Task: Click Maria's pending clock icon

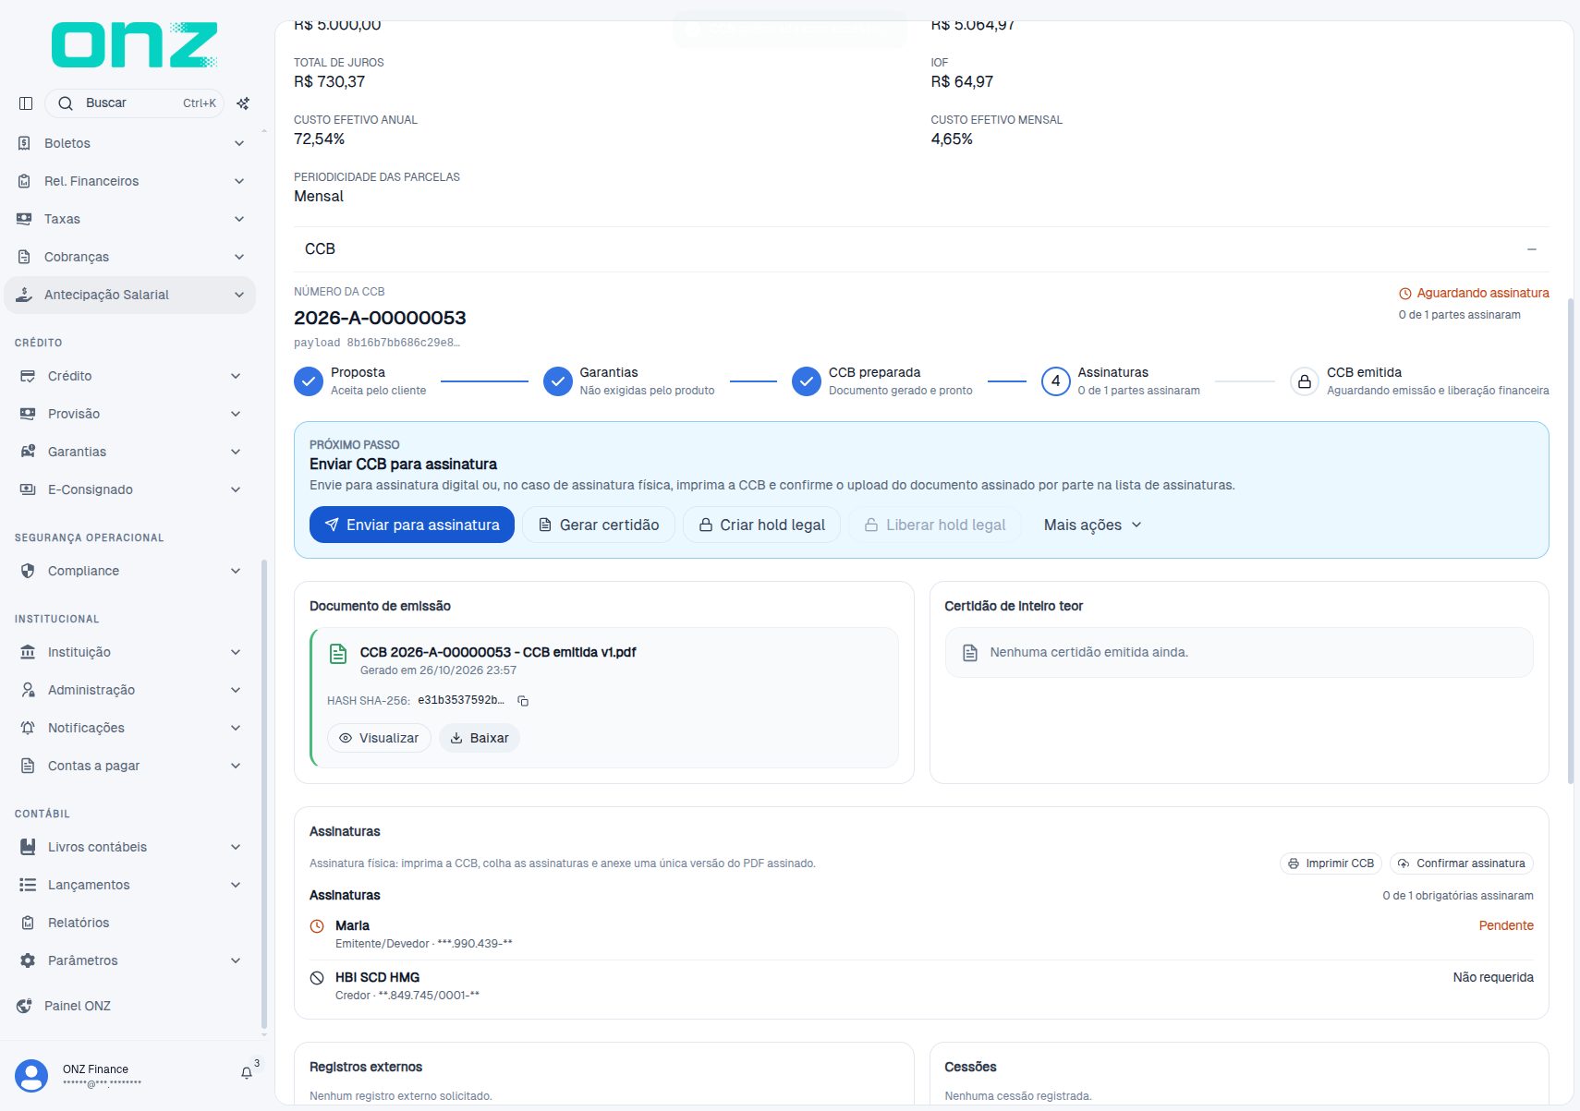Action: [x=317, y=926]
